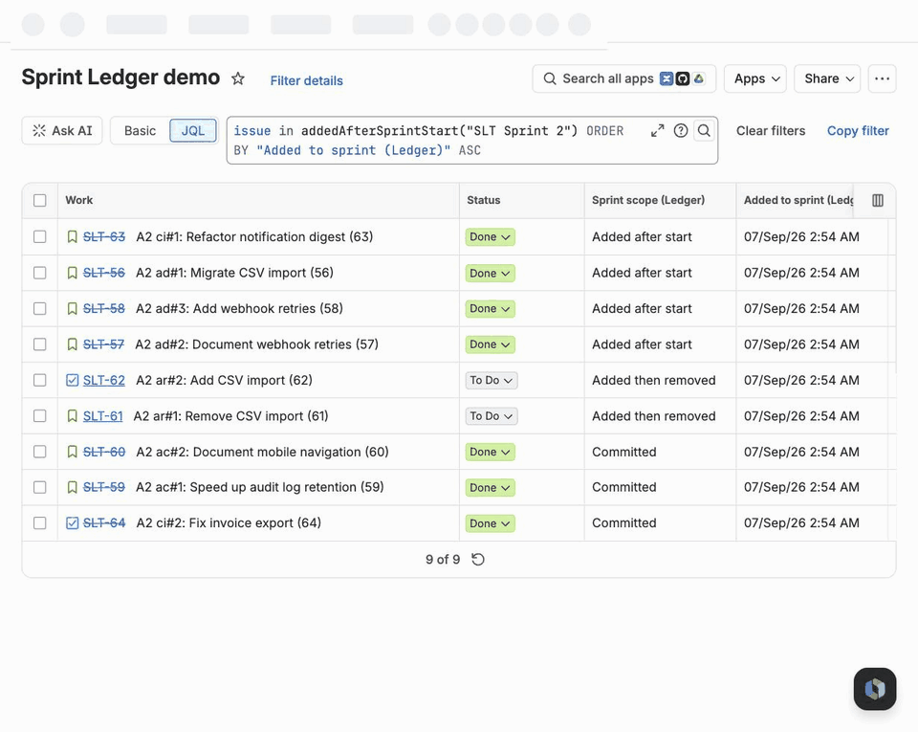The image size is (918, 732).
Task: Click the Search all apps box
Action: click(x=624, y=78)
